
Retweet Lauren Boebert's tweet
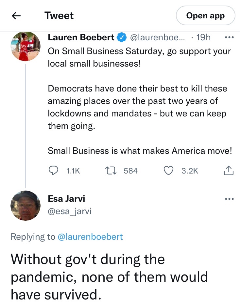click(108, 171)
